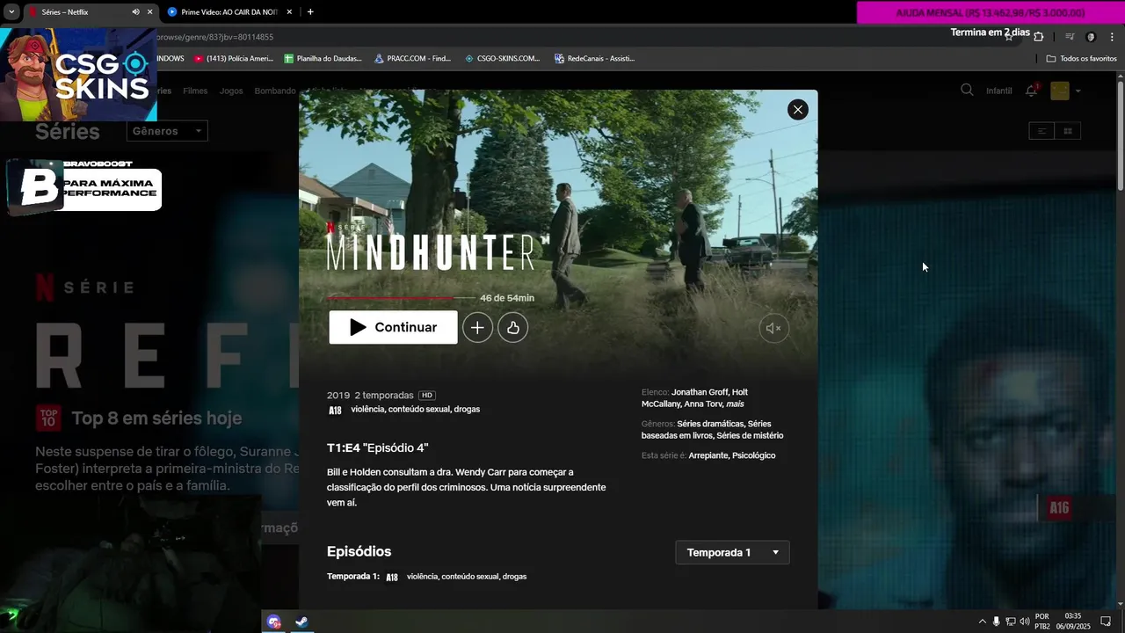Open the Netflix profile avatar menu
Screen dimensions: 1125x633
tap(1060, 91)
